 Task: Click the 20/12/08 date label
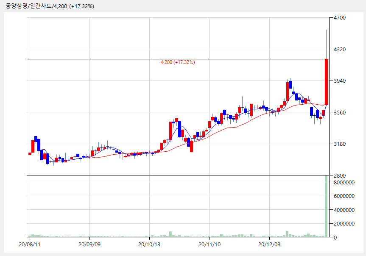[x=269, y=244]
